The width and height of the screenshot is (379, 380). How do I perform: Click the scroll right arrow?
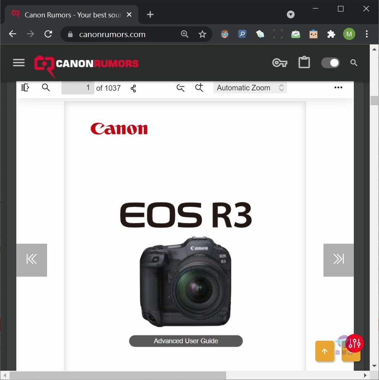[x=365, y=376]
